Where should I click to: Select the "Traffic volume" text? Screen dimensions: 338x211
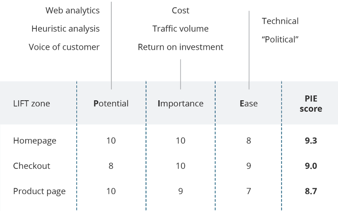(x=180, y=29)
